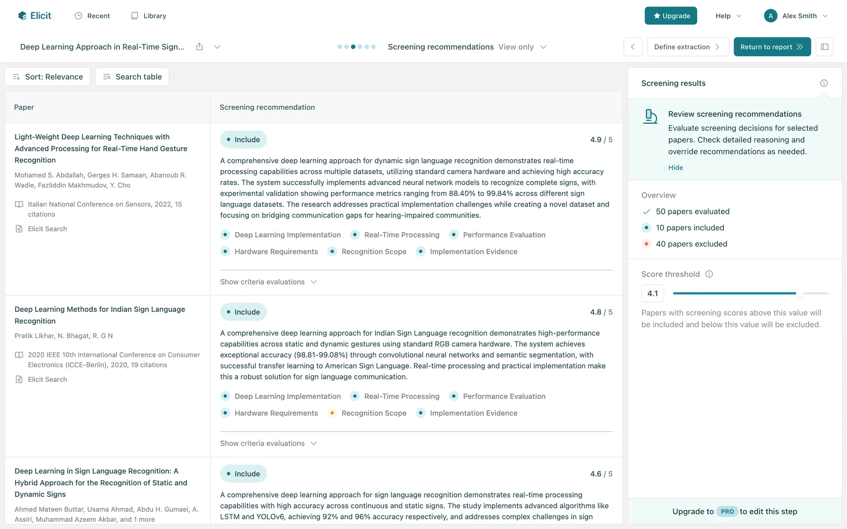This screenshot has height=529, width=847.
Task: Click the Hide link in review panel
Action: pyautogui.click(x=675, y=168)
